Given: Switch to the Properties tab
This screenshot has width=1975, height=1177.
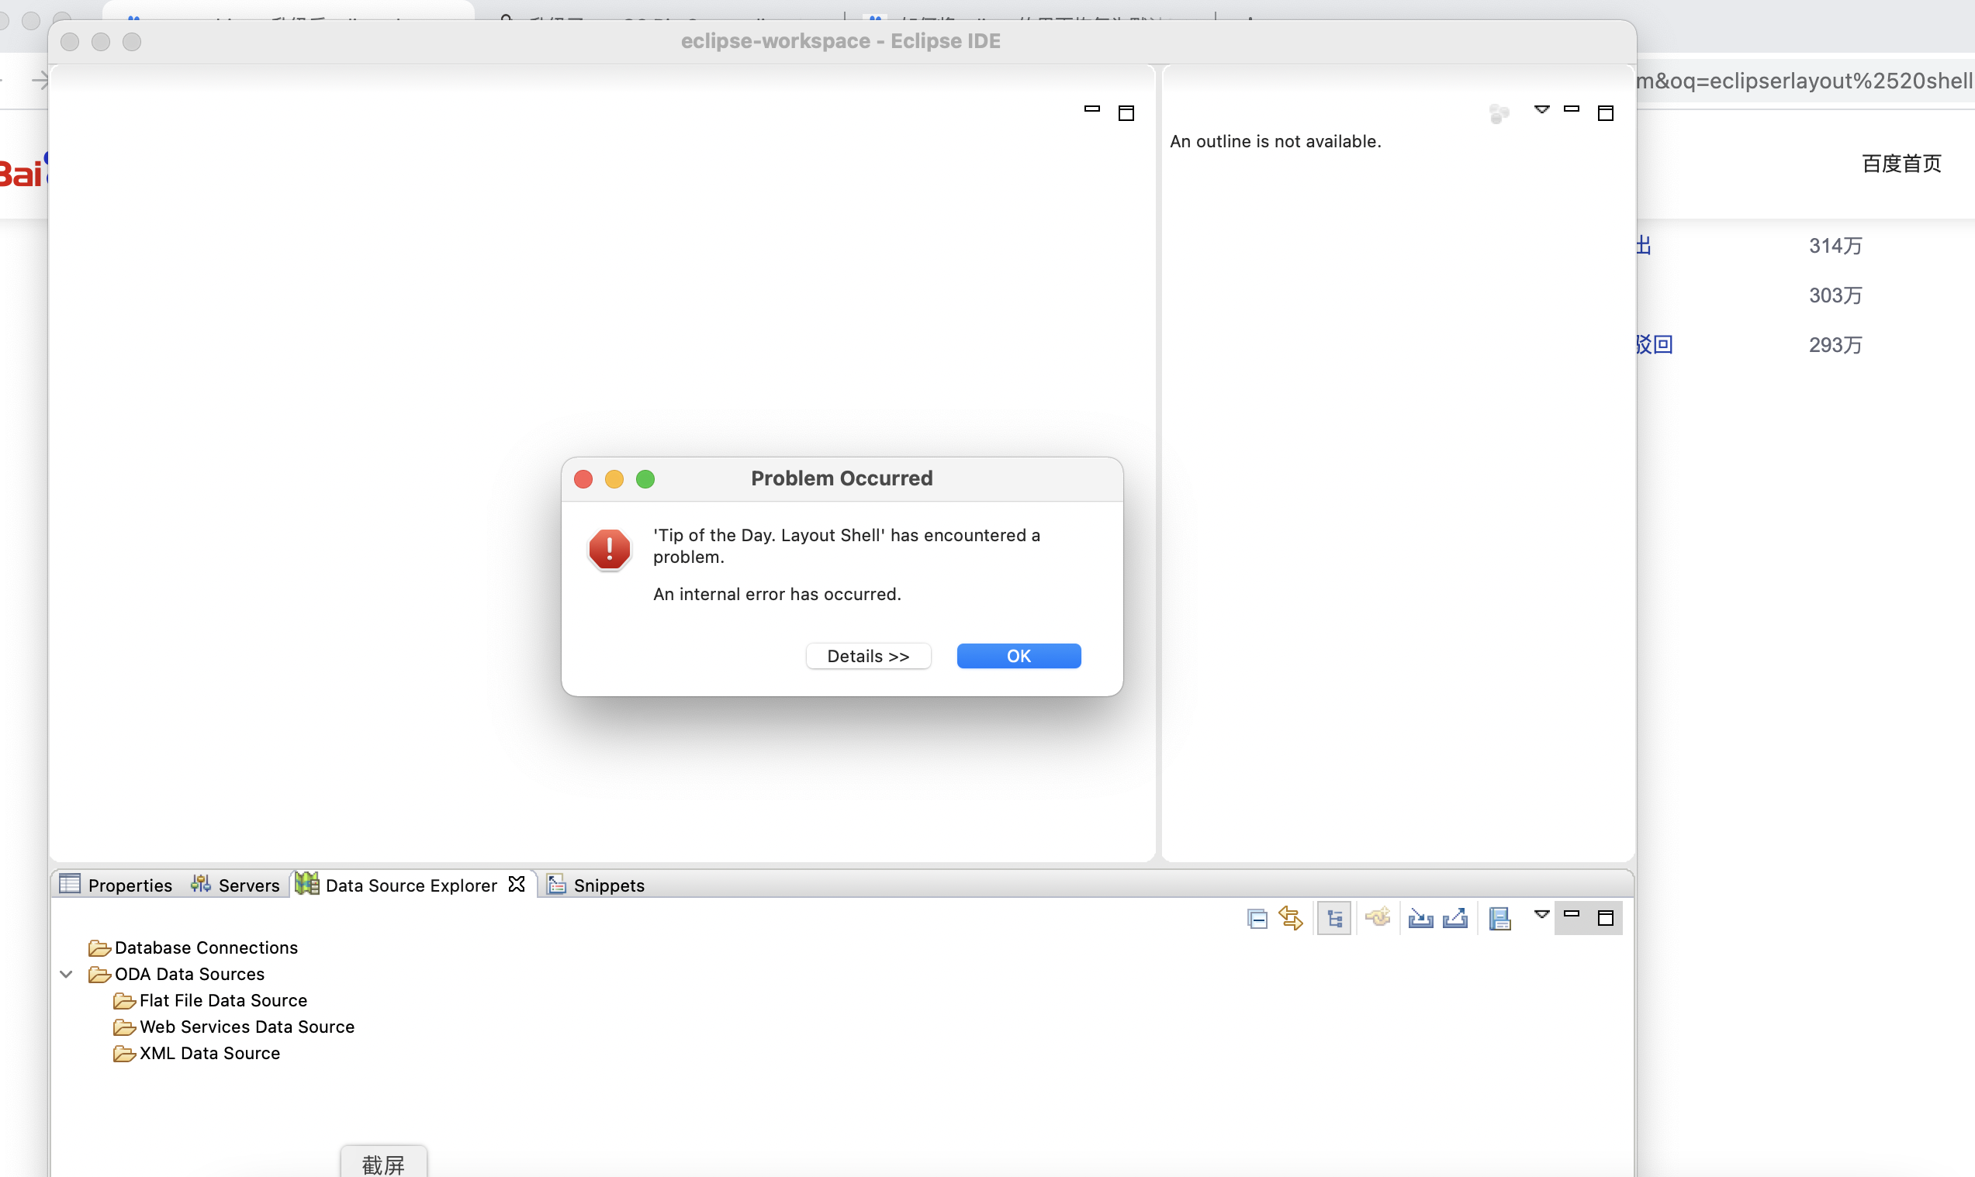Looking at the screenshot, I should pyautogui.click(x=116, y=885).
